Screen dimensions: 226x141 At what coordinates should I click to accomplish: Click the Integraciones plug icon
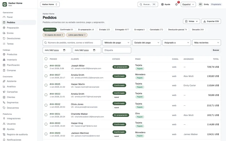coord(4,118)
